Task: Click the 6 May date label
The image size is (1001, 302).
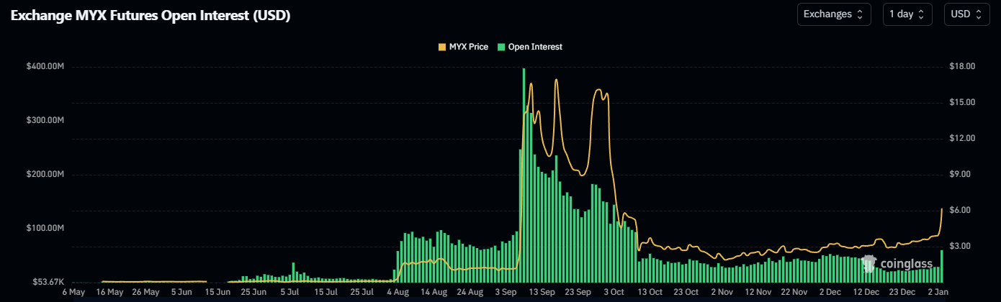Action: tap(74, 293)
